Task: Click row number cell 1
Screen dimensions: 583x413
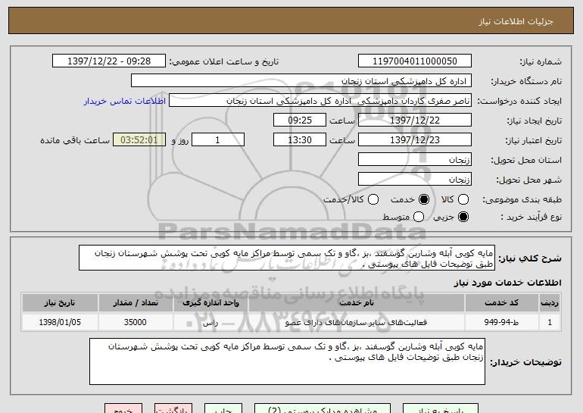Action: (x=550, y=322)
